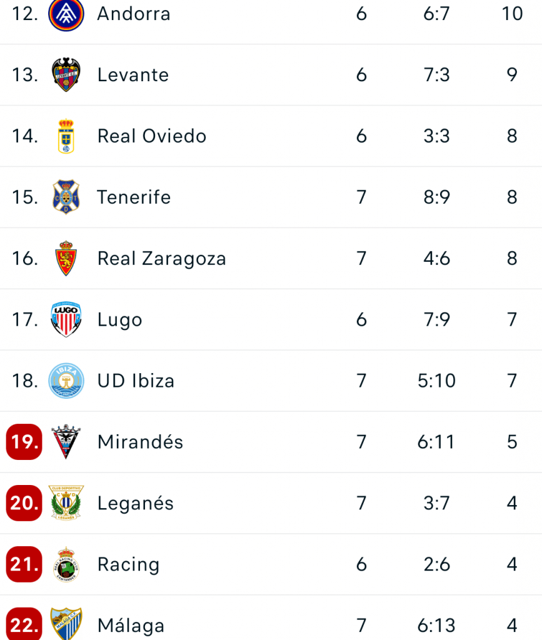Tap Levante's points total of 9

512,75
